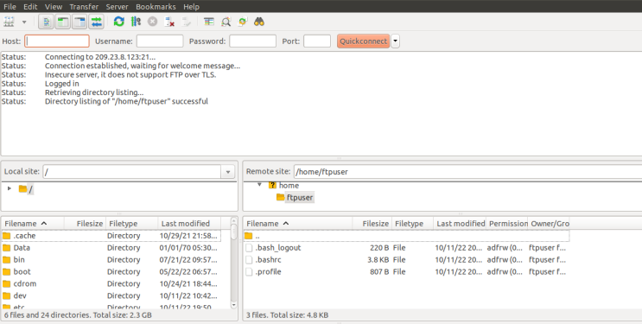Open the Site Manager icon
642x324 pixels.
tap(9, 22)
